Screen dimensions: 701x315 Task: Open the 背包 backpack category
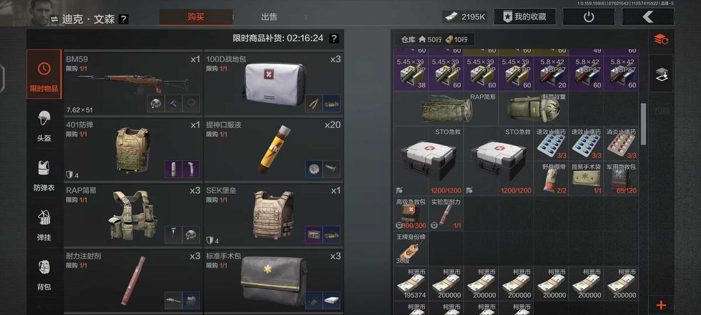tap(44, 274)
